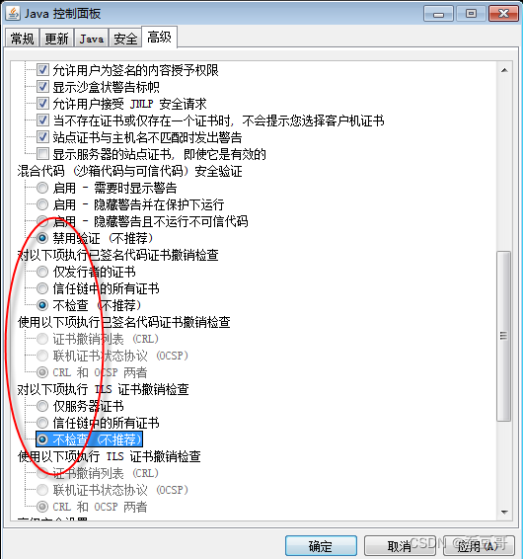Confirm settings with 确定 button
This screenshot has width=523, height=559.
tap(321, 546)
